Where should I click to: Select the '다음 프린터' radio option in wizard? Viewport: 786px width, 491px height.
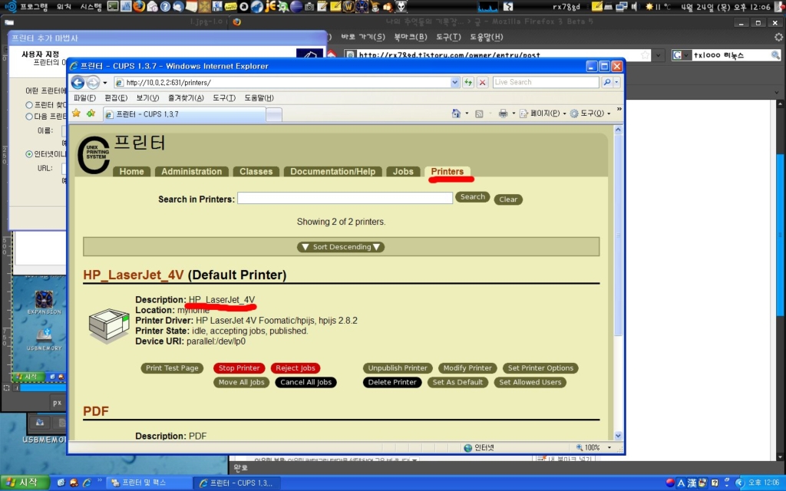point(29,117)
